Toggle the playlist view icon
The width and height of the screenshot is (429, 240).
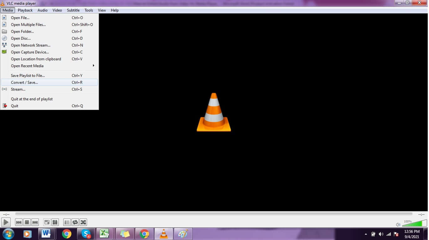coord(67,222)
